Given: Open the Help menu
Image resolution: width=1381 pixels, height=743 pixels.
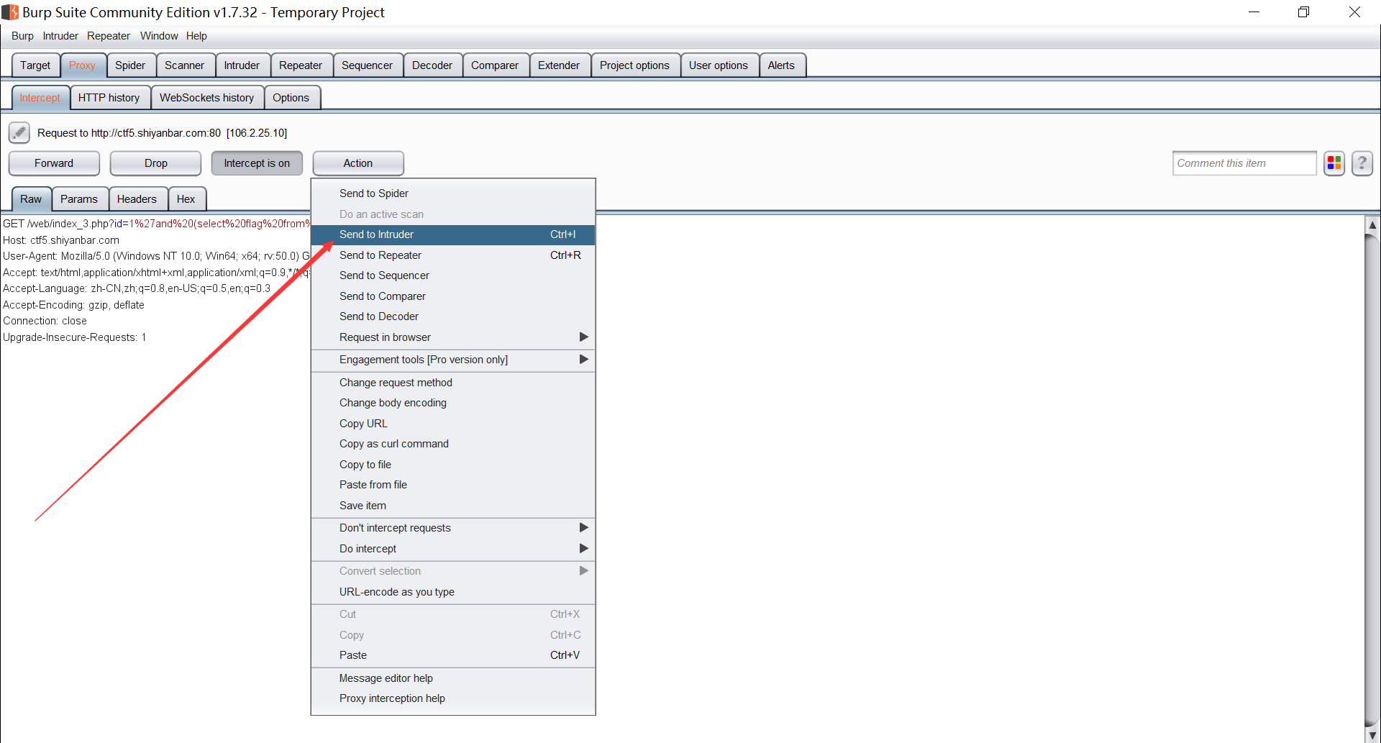Looking at the screenshot, I should pos(196,36).
